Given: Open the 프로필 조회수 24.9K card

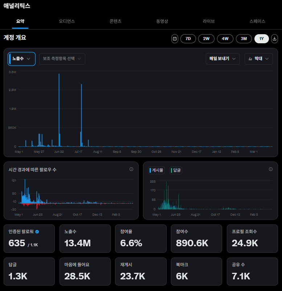Looking at the screenshot, I should [x=252, y=239].
